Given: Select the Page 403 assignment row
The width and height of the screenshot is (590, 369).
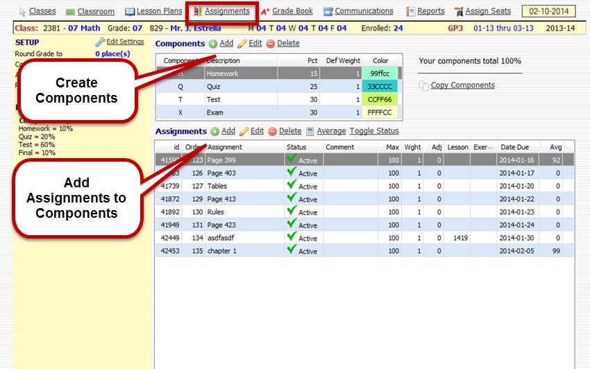Looking at the screenshot, I should coord(364,173).
